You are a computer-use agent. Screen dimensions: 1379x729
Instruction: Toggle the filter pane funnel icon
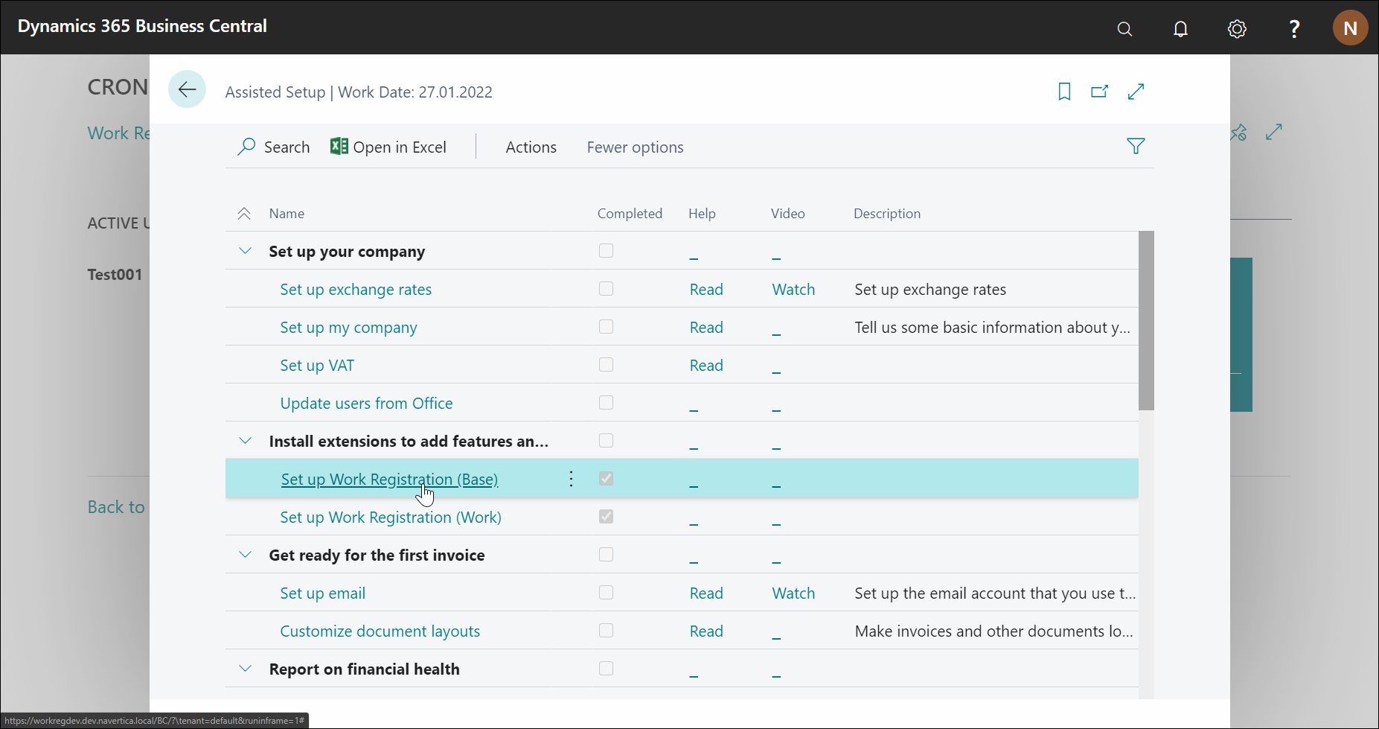pyautogui.click(x=1136, y=146)
